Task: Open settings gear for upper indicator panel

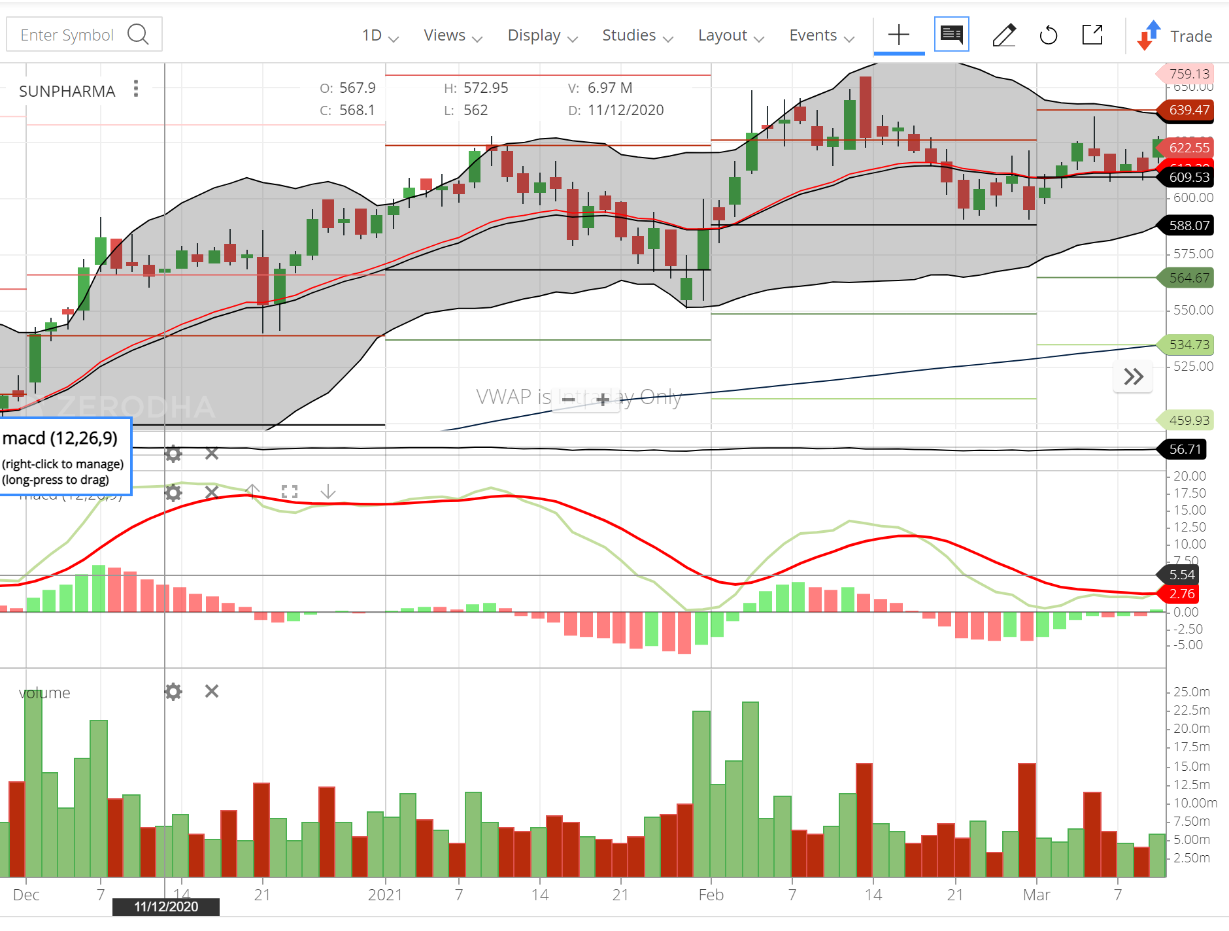Action: 173,454
